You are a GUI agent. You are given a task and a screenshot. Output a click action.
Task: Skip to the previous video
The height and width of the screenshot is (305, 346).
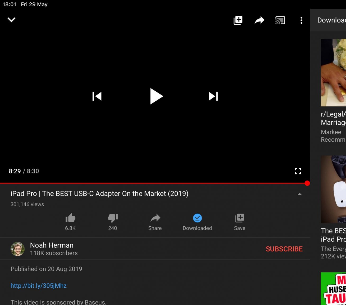(x=97, y=96)
